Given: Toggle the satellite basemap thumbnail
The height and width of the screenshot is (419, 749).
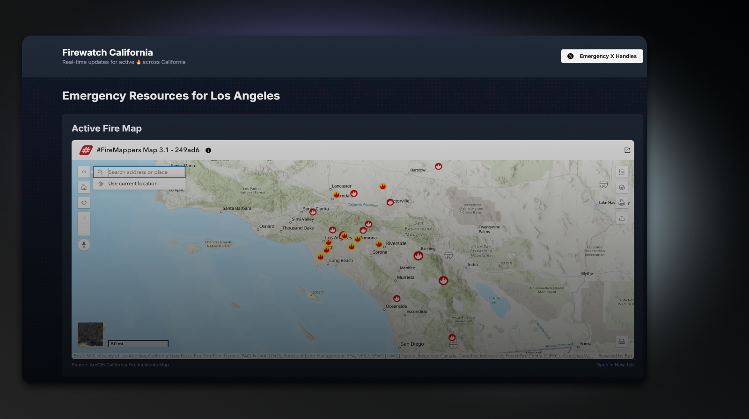Looking at the screenshot, I should 90,334.
